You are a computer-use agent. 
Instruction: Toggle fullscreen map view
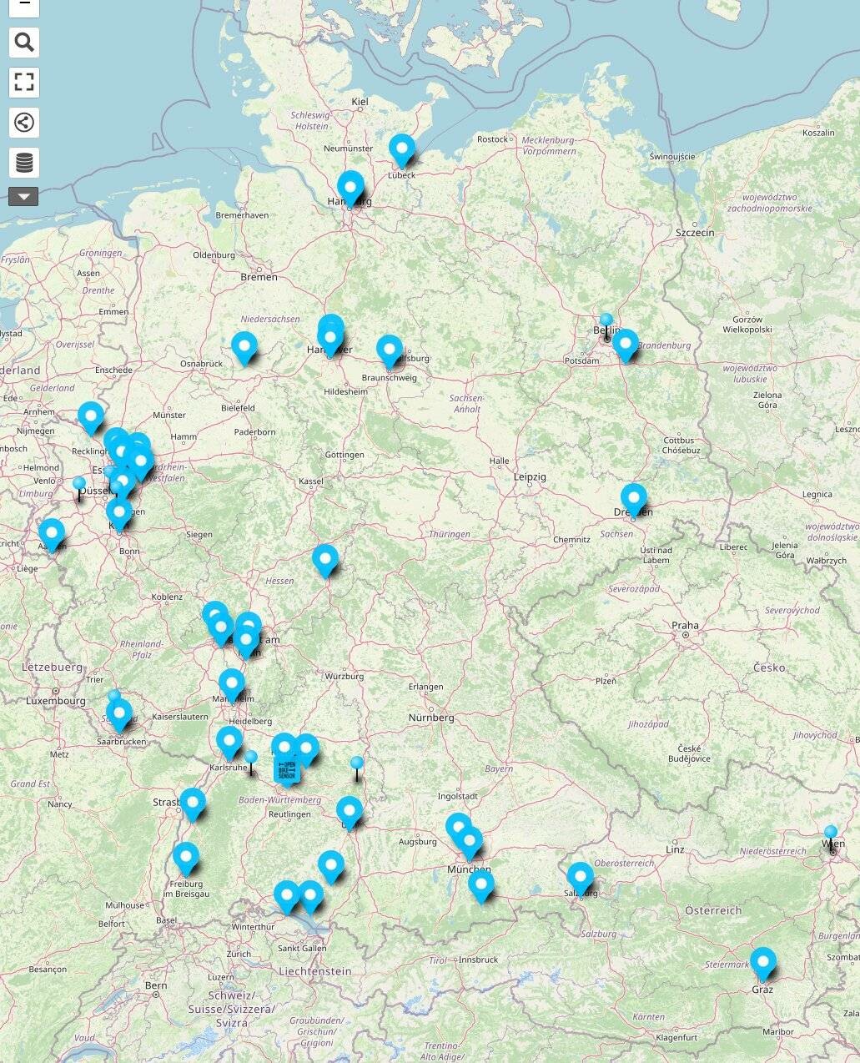coord(24,82)
